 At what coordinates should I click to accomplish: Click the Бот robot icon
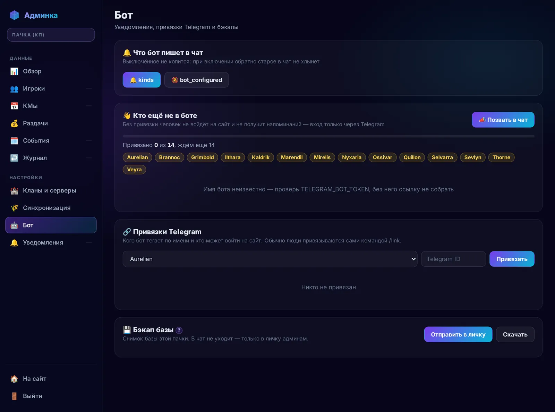(14, 225)
